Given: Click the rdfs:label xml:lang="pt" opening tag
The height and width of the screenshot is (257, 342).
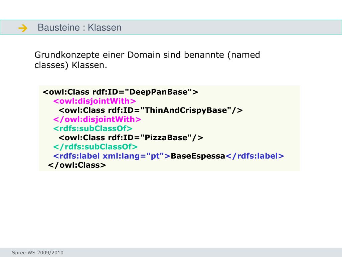Looking at the screenshot, I should point(112,156).
